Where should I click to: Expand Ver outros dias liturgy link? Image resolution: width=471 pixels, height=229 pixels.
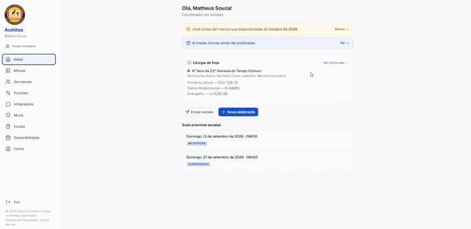335,63
